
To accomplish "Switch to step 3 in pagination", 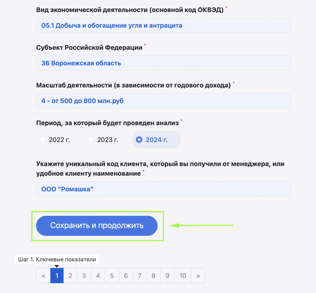I will point(84,275).
